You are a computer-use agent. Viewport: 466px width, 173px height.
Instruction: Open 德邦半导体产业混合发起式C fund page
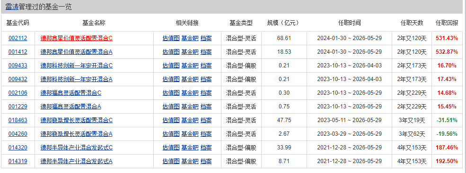point(77,148)
